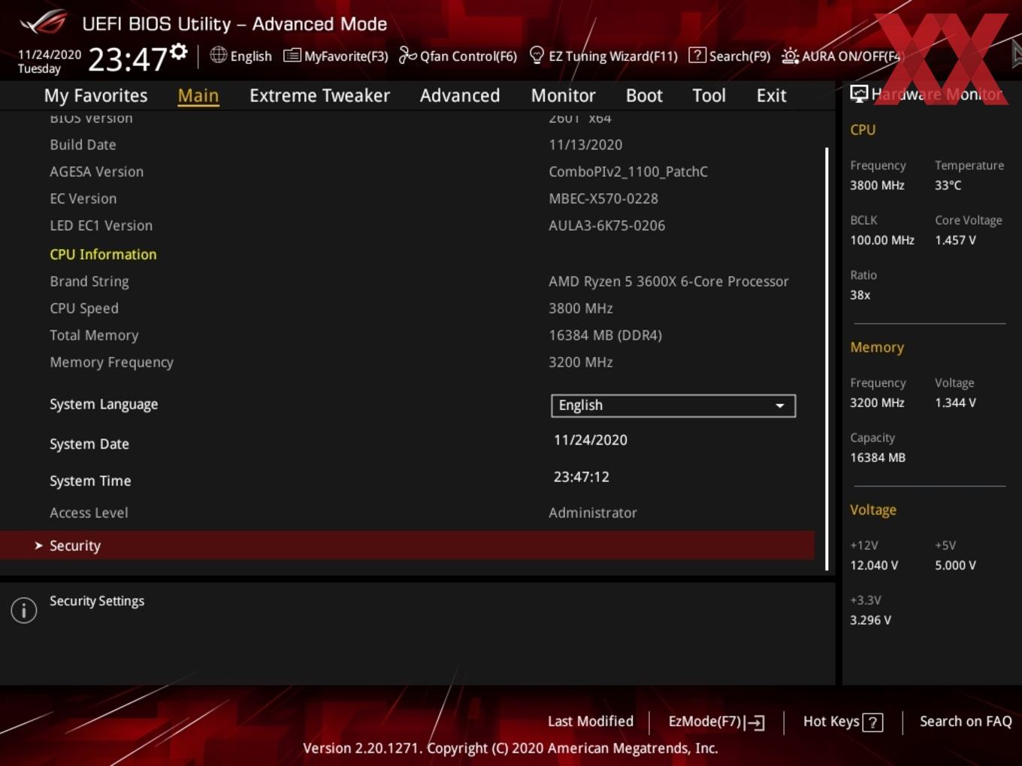Click the header clock 23:47
This screenshot has height=766, width=1022.
coord(128,59)
